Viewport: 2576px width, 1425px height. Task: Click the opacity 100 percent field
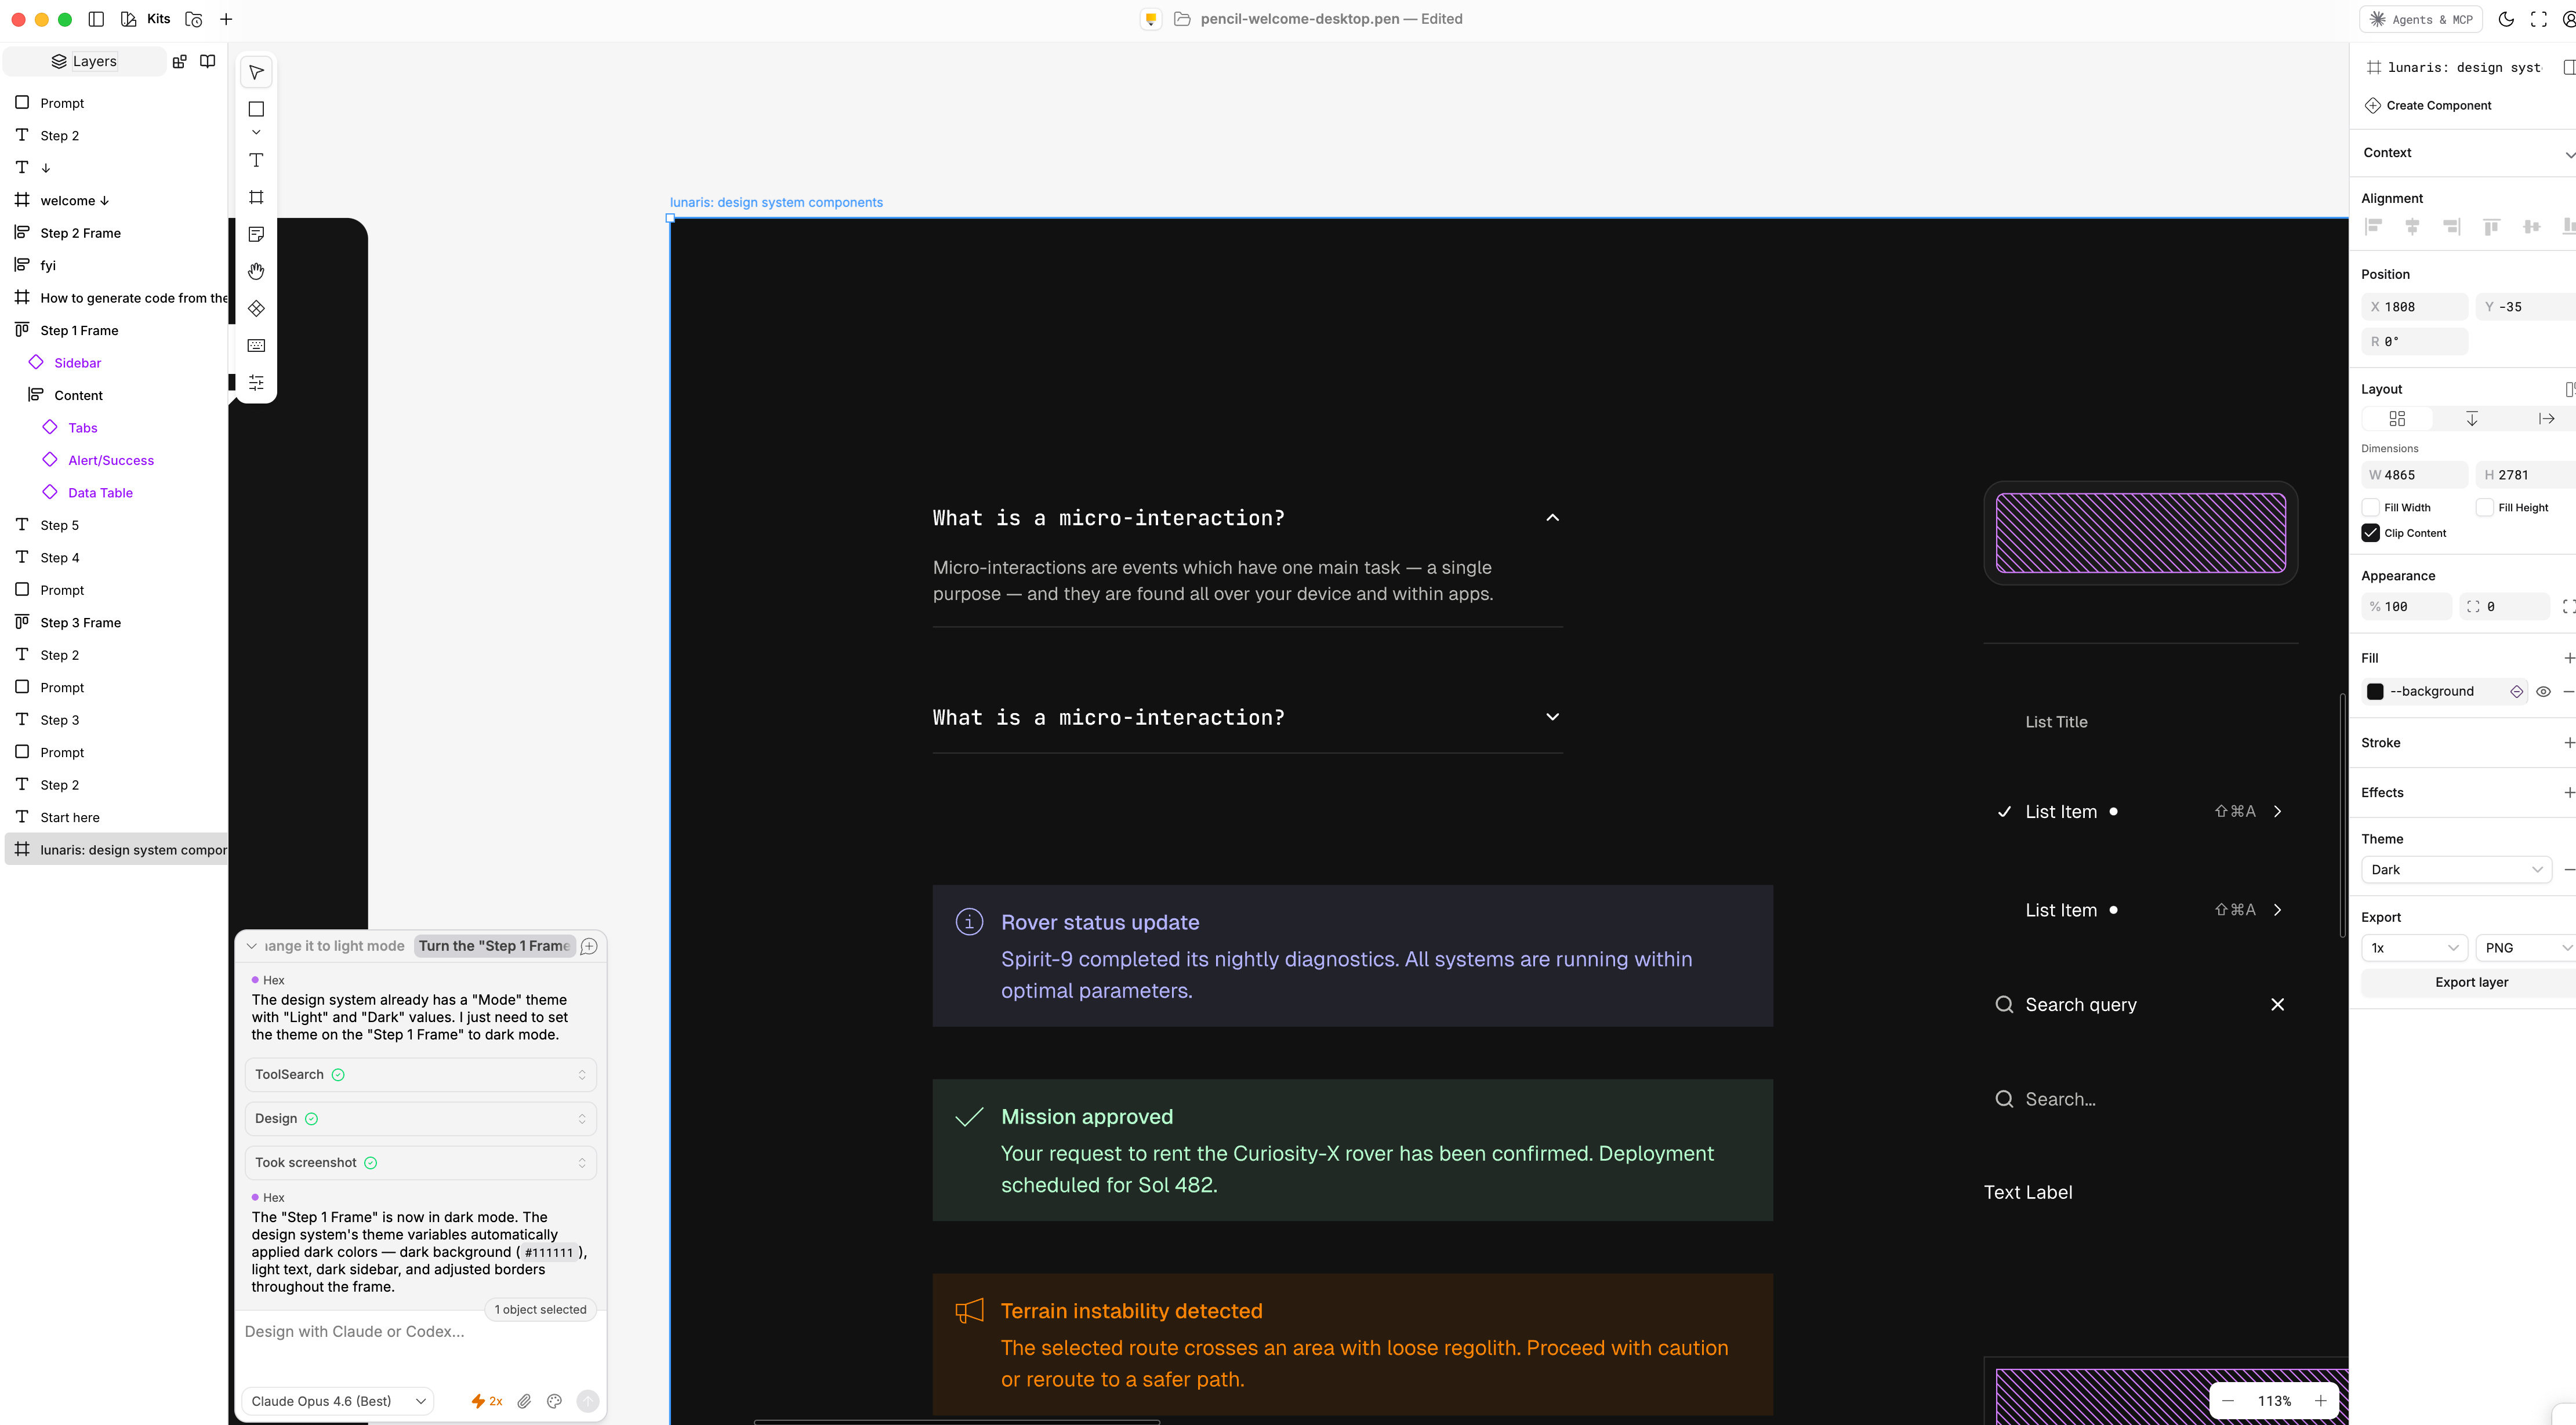click(x=2407, y=606)
